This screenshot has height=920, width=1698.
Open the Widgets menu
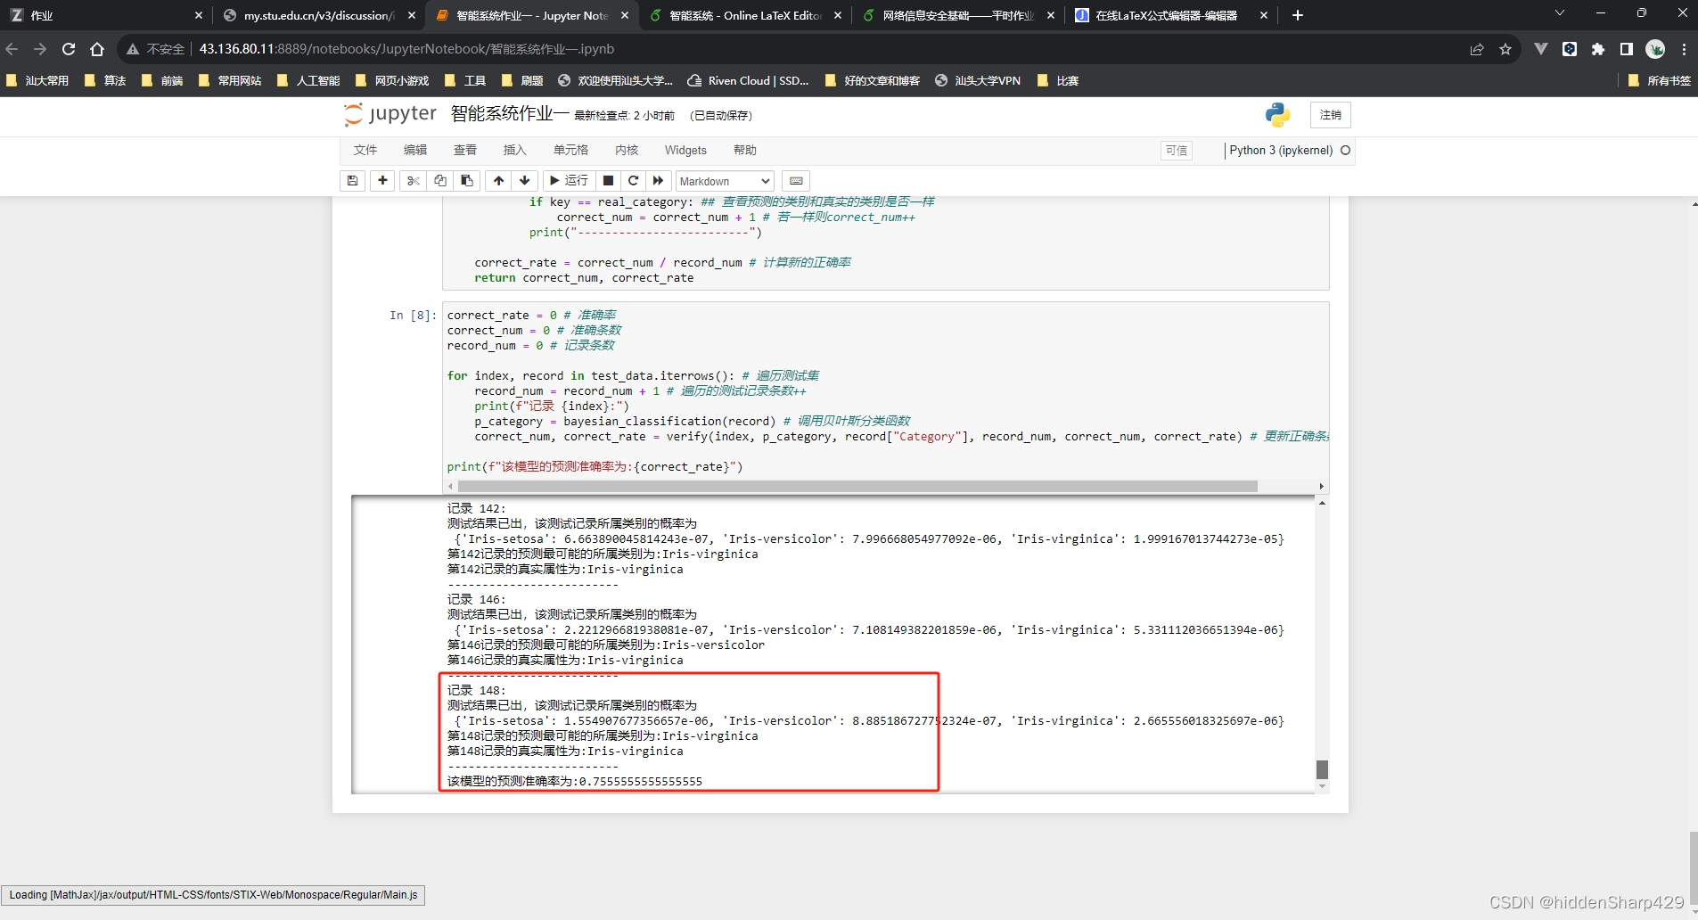point(685,150)
